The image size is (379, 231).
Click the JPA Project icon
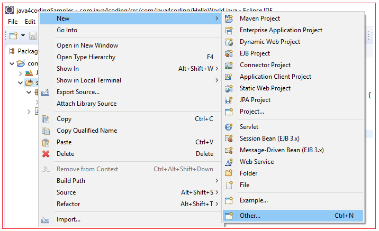click(229, 100)
